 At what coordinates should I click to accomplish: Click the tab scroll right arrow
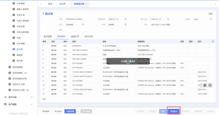pyautogui.click(x=215, y=4)
